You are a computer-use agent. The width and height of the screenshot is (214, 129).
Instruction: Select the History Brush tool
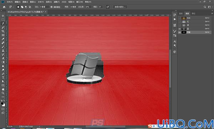pyautogui.click(x=3, y=55)
